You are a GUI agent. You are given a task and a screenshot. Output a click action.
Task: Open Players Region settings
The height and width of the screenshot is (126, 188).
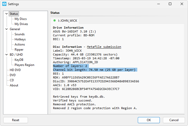click(x=24, y=65)
